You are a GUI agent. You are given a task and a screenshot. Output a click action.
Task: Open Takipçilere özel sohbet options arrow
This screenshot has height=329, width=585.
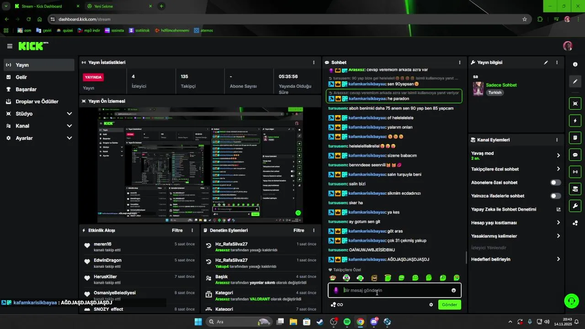[x=558, y=169]
